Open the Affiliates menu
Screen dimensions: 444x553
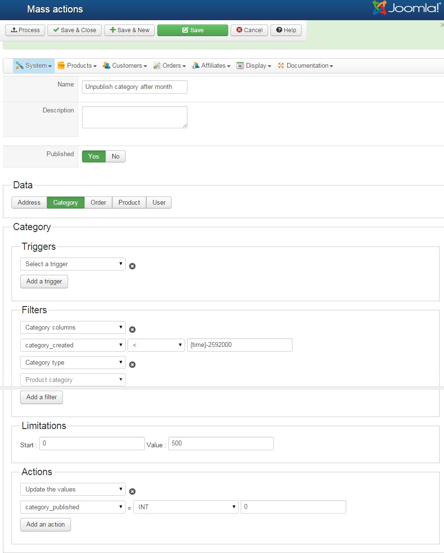click(x=211, y=66)
